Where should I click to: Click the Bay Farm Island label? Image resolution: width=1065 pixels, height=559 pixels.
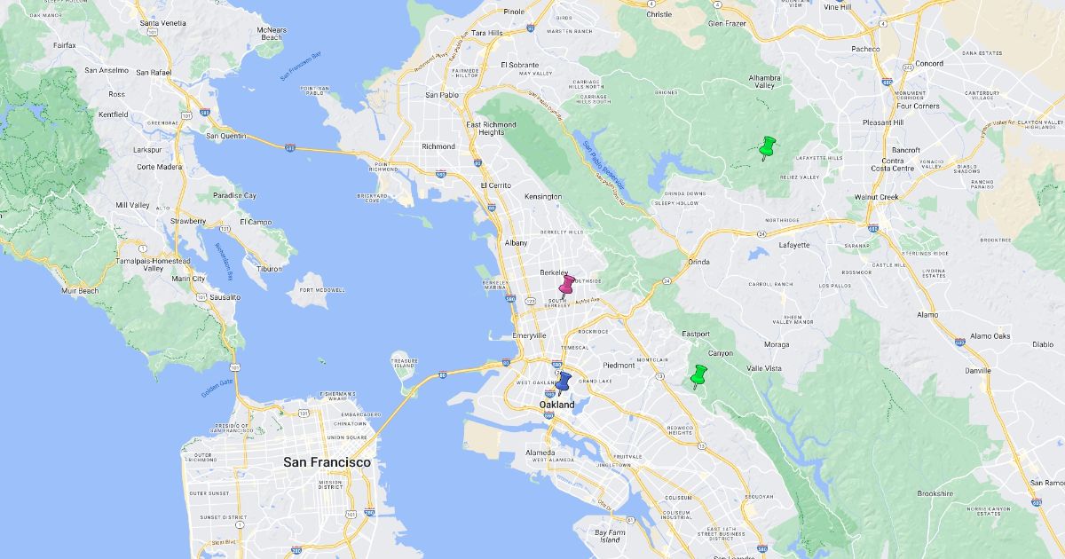(610, 536)
